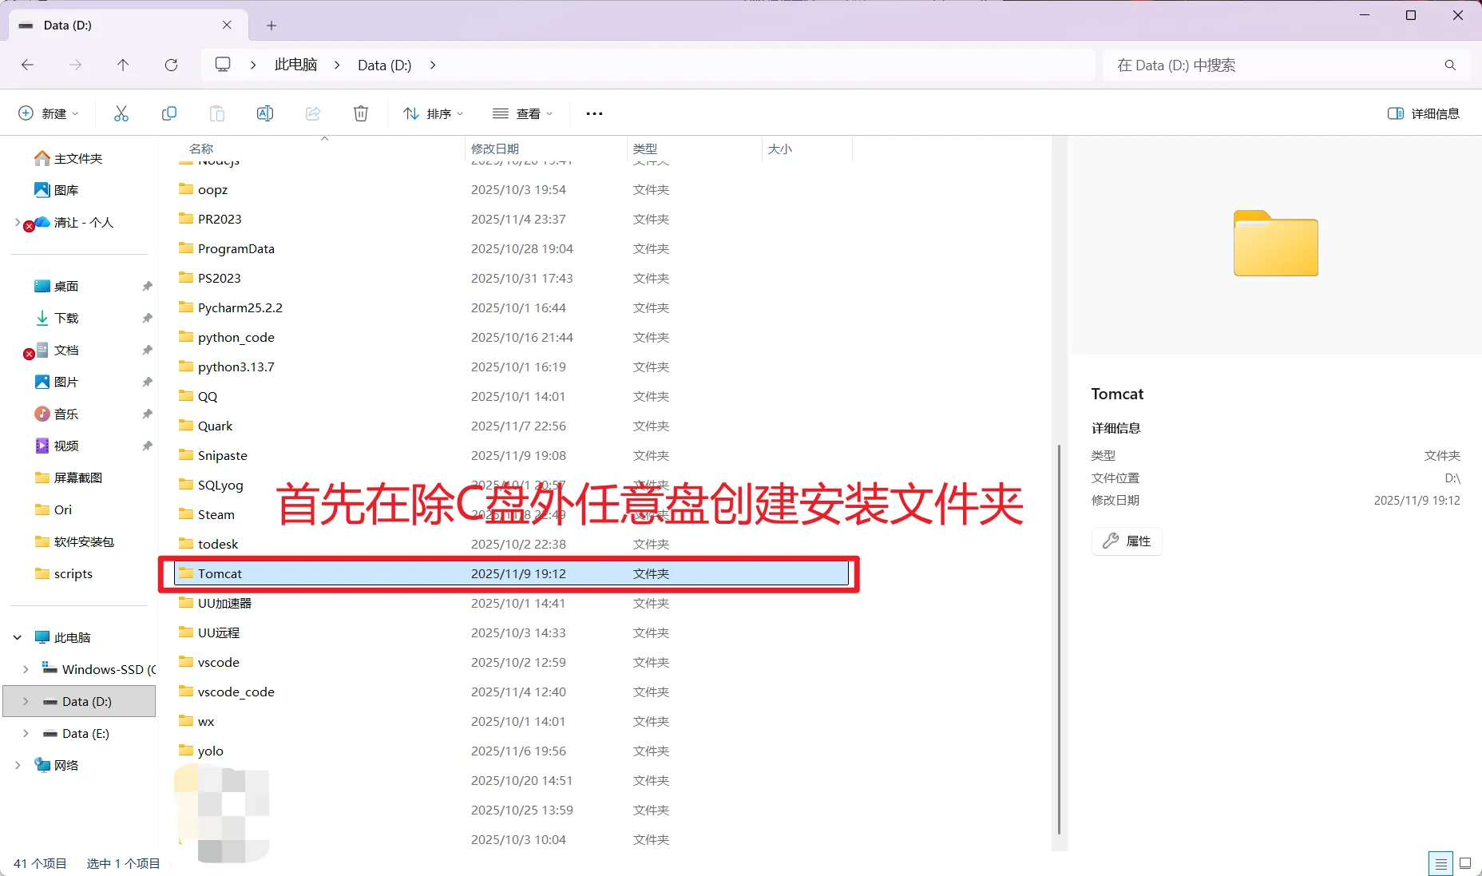Click the Cut scissors icon

click(121, 113)
